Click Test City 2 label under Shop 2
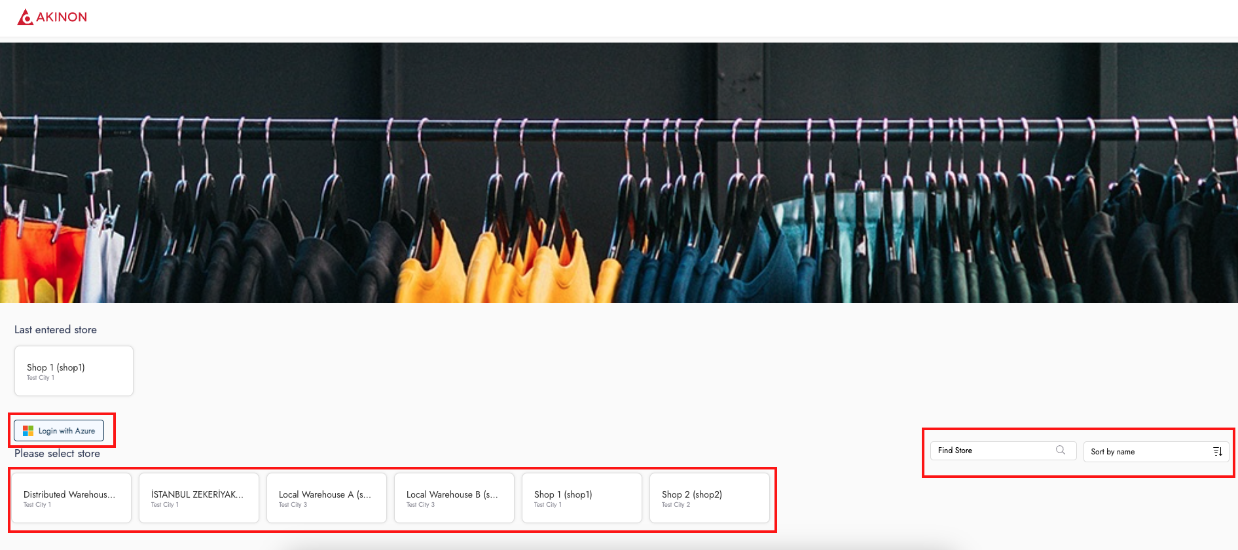Screen dimensions: 1238x550 tap(676, 505)
